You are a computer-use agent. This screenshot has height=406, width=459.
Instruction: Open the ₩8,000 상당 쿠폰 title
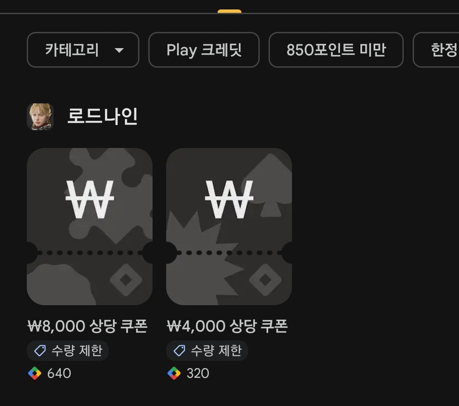coord(87,326)
